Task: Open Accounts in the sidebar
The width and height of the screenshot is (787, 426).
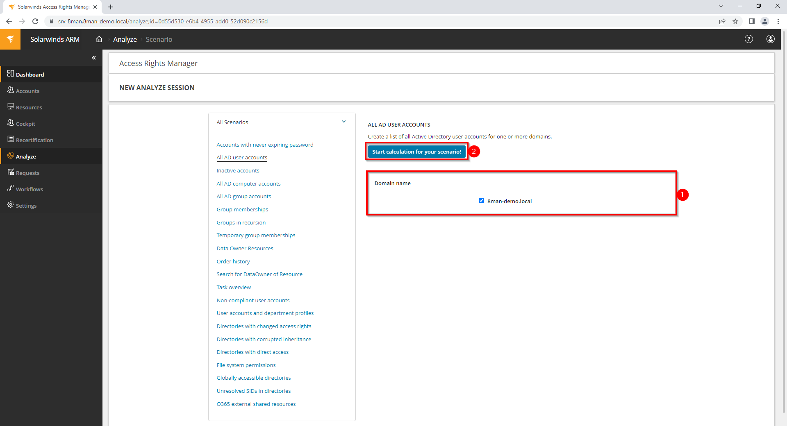Action: tap(27, 91)
